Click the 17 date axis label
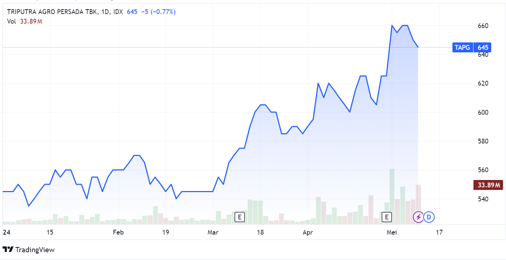This screenshot has width=506, height=260. point(439,233)
